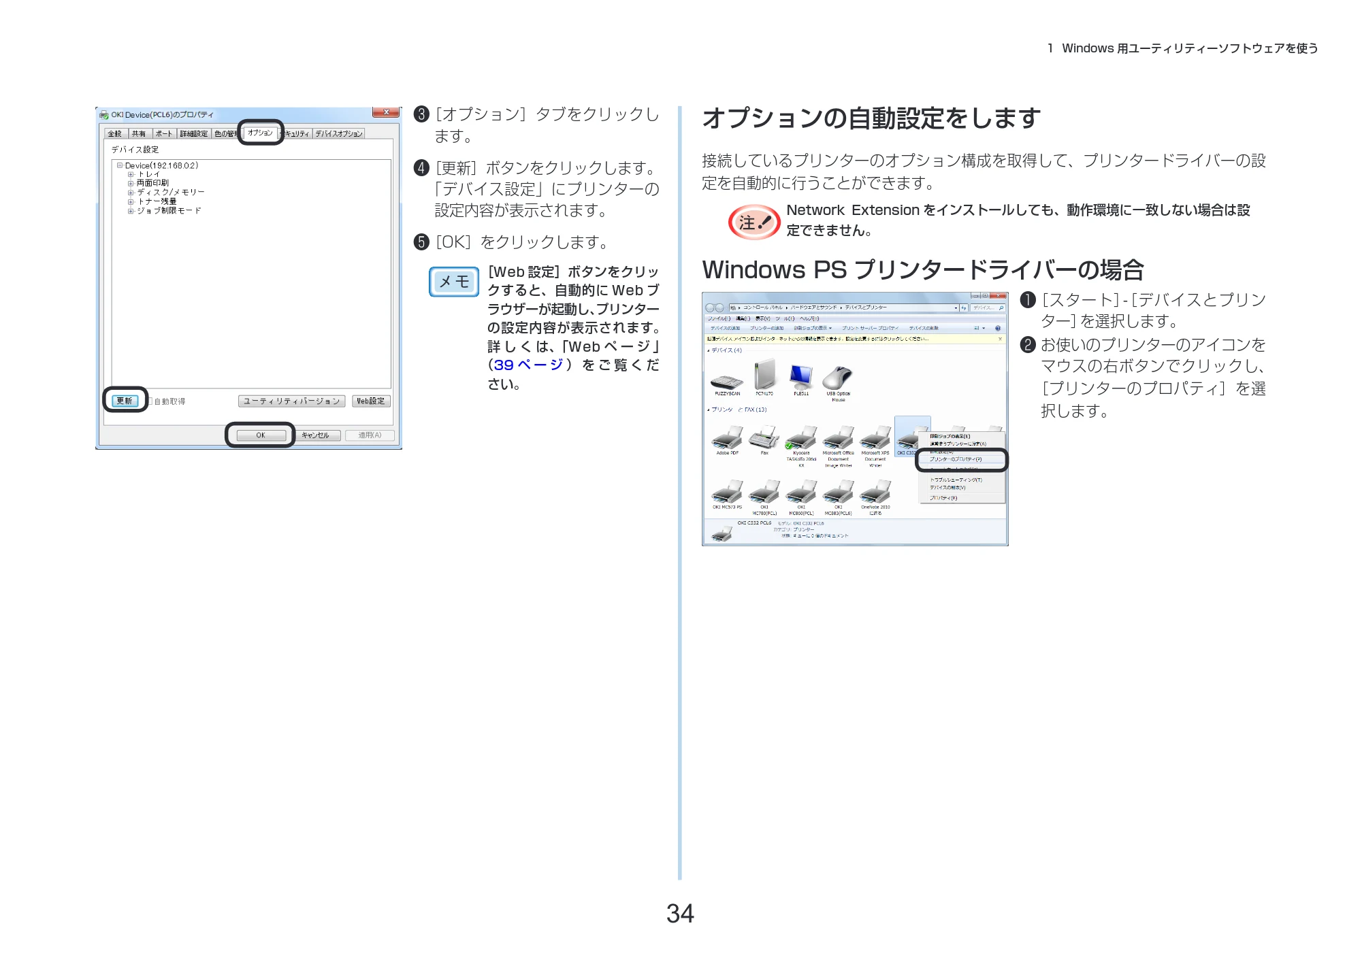Collapse the Device(192.168.0.2) tree node
This screenshot has height=964, width=1362.
point(120,165)
